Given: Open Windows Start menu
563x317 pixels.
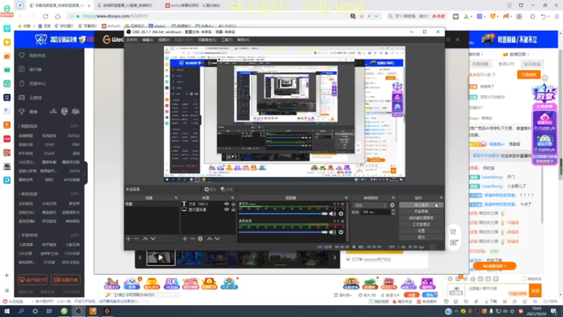Looking at the screenshot, I should pos(6,311).
